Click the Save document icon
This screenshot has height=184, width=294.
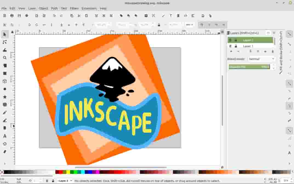(x=19, y=16)
